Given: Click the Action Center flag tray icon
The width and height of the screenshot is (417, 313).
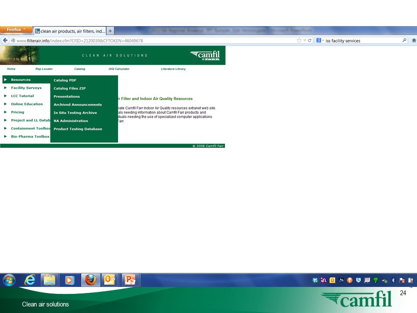Looking at the screenshot, I should pyautogui.click(x=402, y=280).
